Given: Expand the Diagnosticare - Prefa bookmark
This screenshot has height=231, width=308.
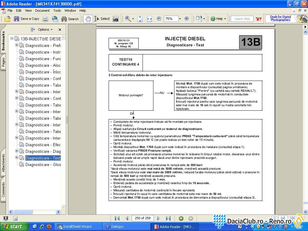Looking at the screenshot, I should pos(17,45).
